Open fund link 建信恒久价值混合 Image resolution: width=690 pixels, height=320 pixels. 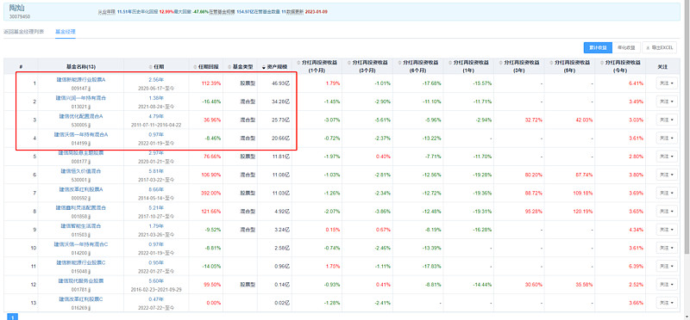81,171
